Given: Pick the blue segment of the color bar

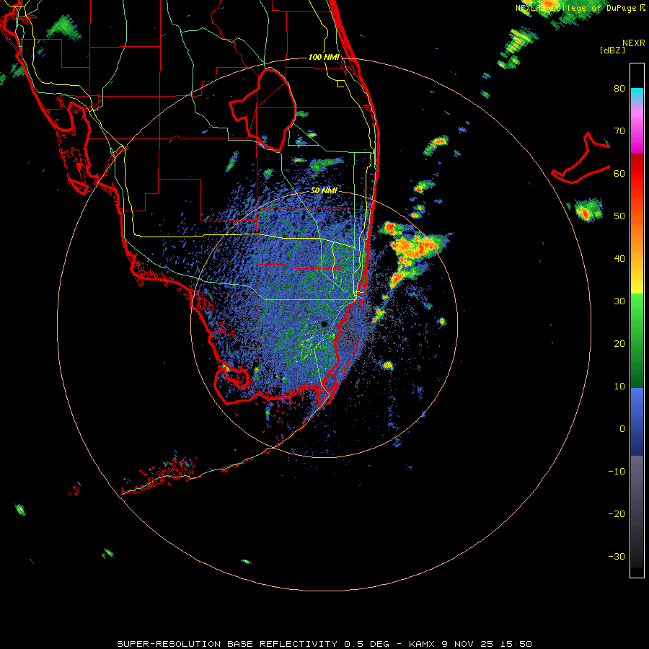Looking at the screenshot, I should (637, 421).
